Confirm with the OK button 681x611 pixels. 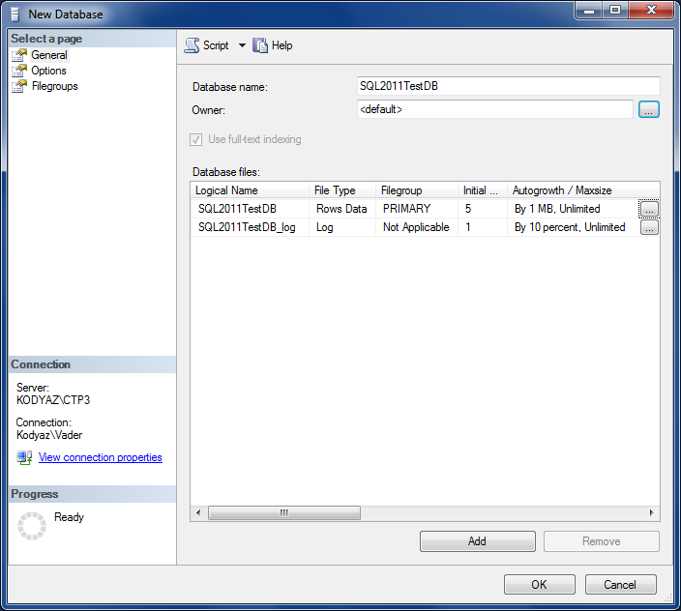tap(540, 585)
